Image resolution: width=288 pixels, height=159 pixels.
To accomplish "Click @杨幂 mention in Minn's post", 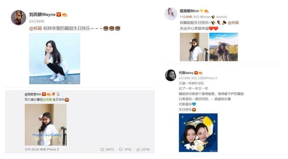I will 233,23.
